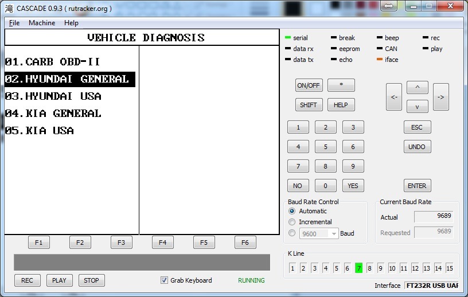Click the right arrow navigation button
The height and width of the screenshot is (297, 468).
pyautogui.click(x=441, y=97)
